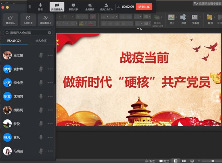Add a participant (添加参会人)
Screen dimensions: 222x163
click(46, 20)
